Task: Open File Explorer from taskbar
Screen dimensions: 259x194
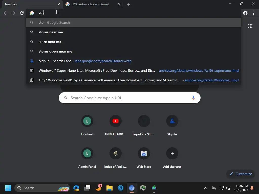Action: (x=109, y=188)
